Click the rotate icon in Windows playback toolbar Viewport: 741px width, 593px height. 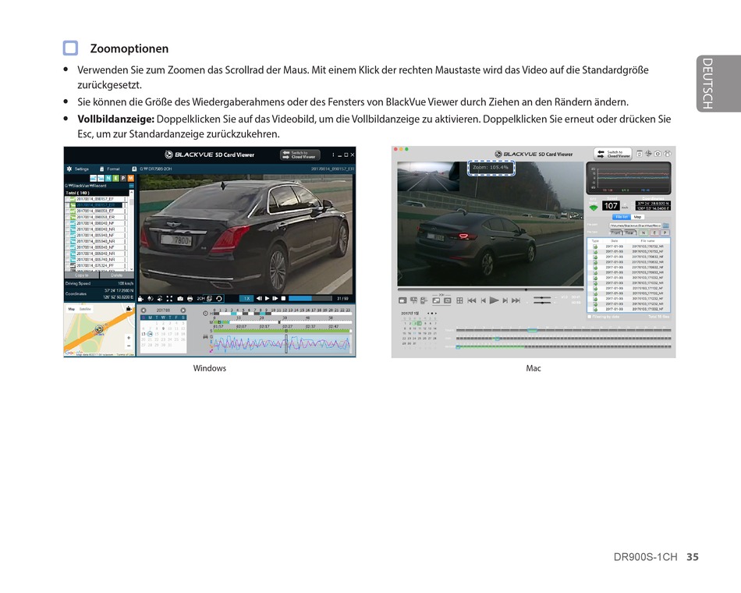point(219,298)
